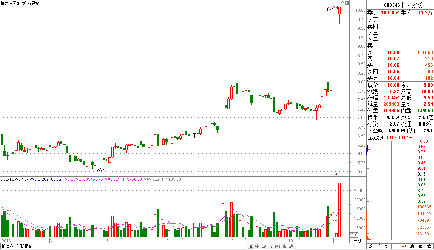Switch to the 势 tab
The width and height of the screenshot is (434, 250).
[404, 246]
